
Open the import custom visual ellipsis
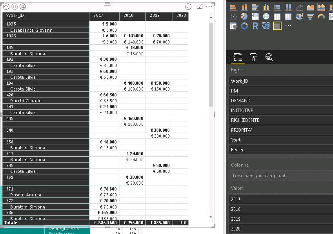[288, 25]
